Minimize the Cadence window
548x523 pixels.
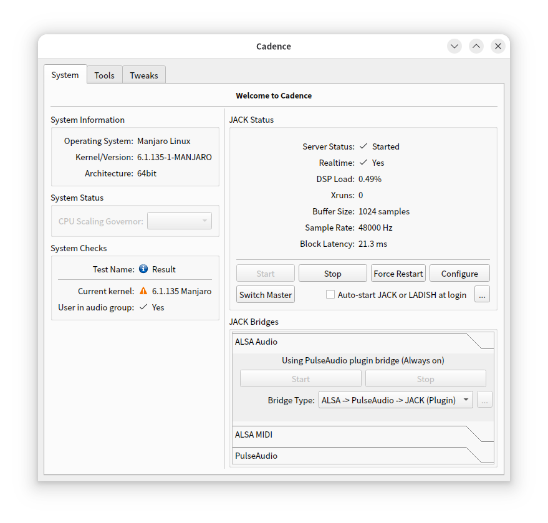pyautogui.click(x=454, y=46)
